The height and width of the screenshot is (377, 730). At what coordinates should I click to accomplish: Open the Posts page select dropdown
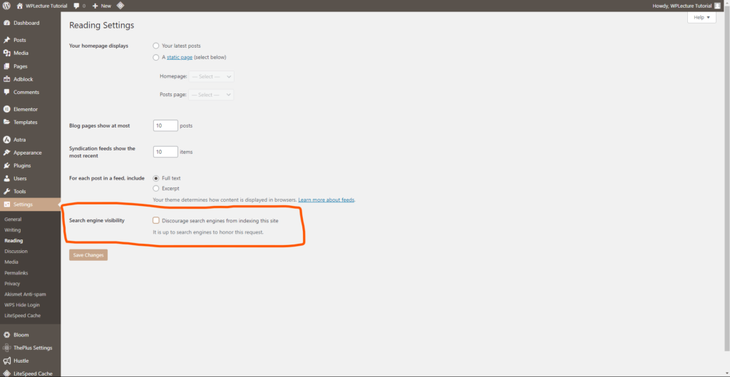pos(211,95)
